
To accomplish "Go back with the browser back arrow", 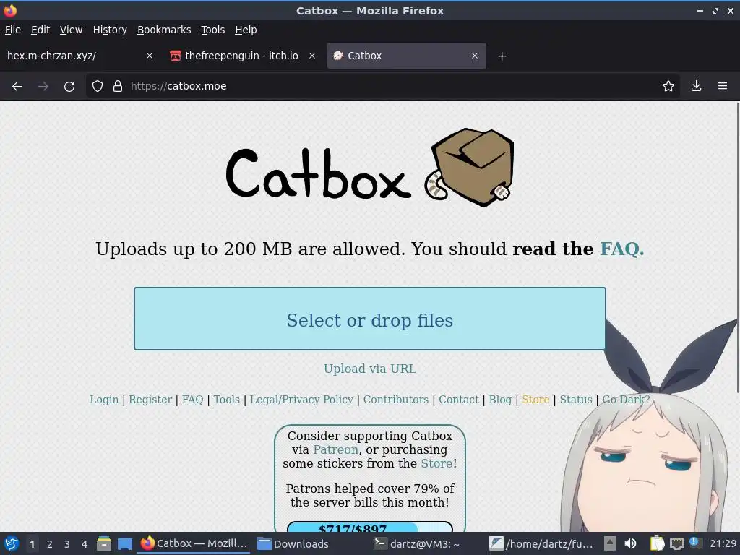I will (x=17, y=87).
